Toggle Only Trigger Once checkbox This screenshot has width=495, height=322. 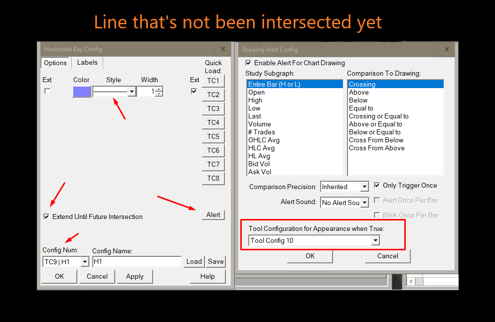(x=377, y=185)
